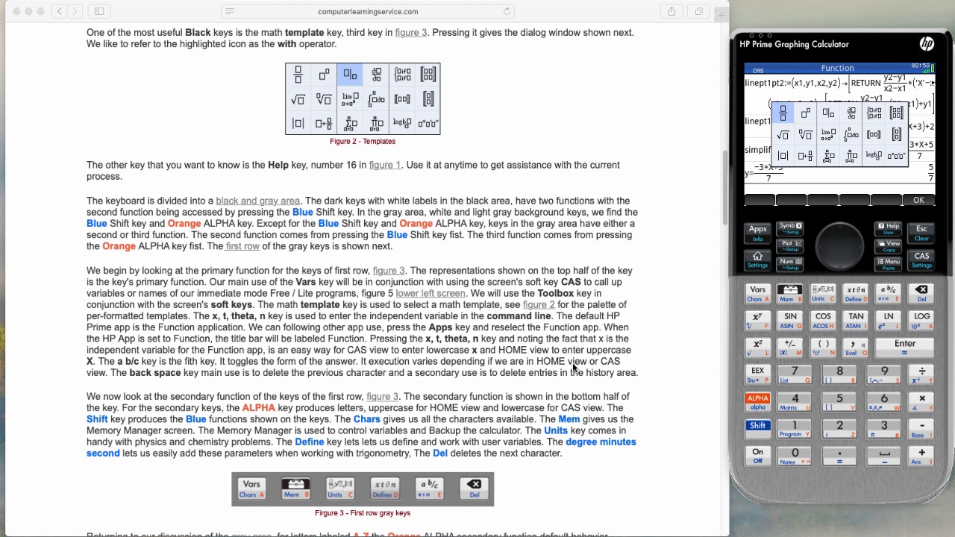This screenshot has width=955, height=537.
Task: Tap the divide key on calculator keypad
Action: [x=922, y=374]
